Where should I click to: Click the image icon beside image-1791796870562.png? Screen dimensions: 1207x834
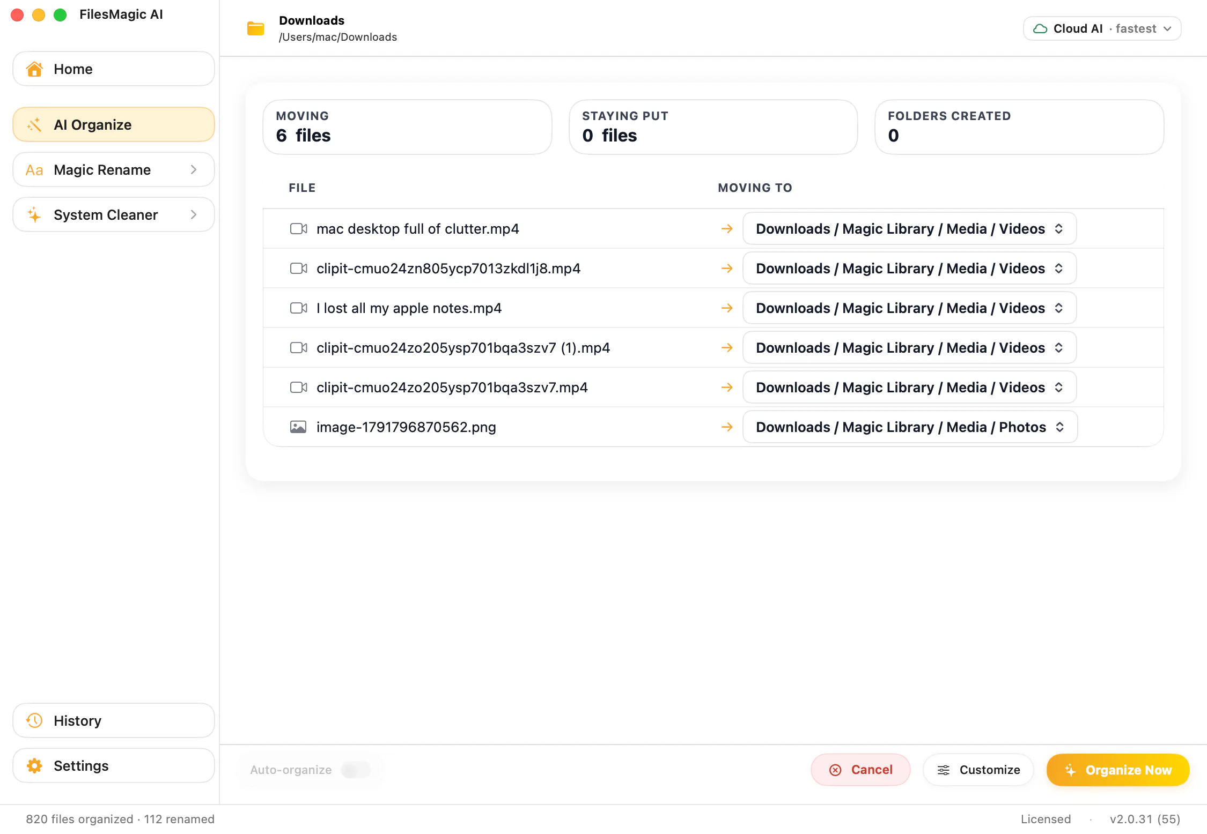tap(298, 427)
